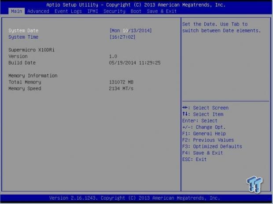Click the 'Enter: Select' hint
The height and width of the screenshot is (204, 273).
tap(200, 121)
